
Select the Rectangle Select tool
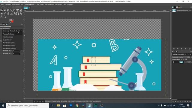click(x=5, y=10)
